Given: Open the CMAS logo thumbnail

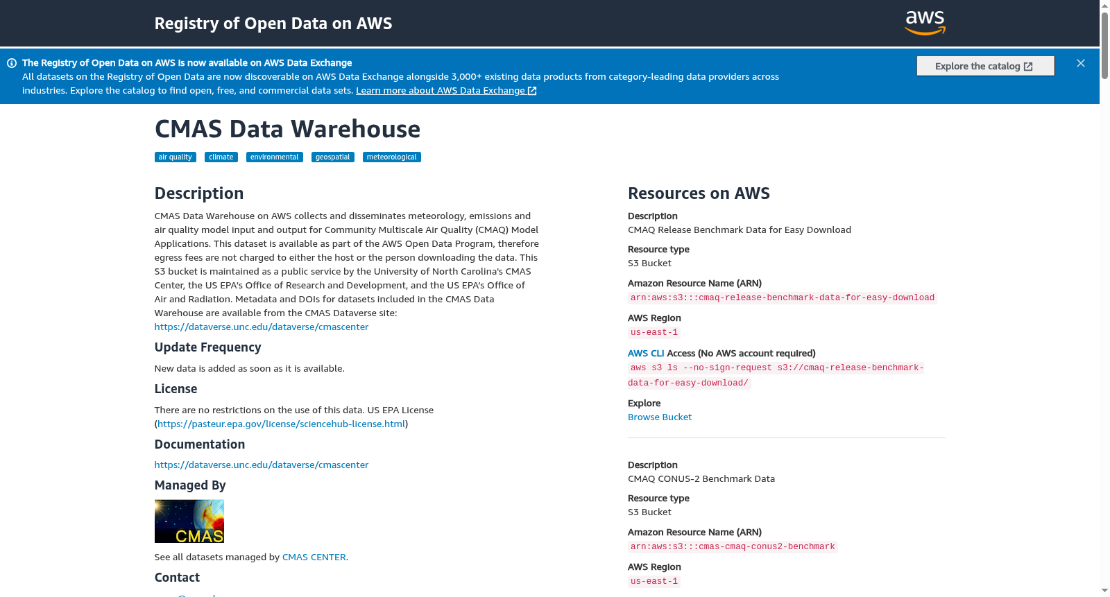Looking at the screenshot, I should coord(189,521).
